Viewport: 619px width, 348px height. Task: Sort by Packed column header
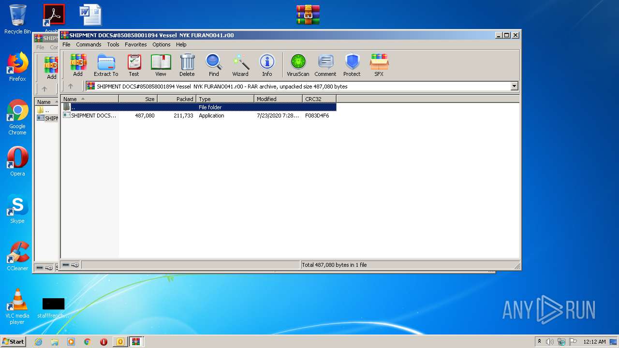[x=177, y=99]
